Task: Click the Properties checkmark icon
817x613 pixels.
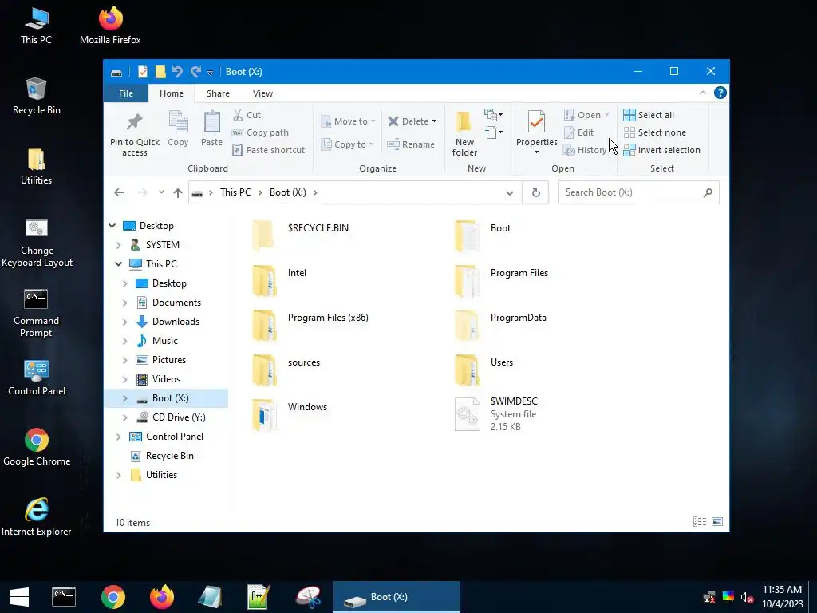Action: pos(536,122)
